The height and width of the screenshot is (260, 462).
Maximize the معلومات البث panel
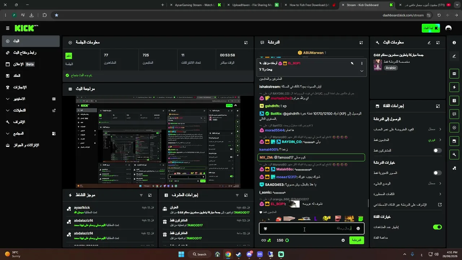click(x=438, y=43)
